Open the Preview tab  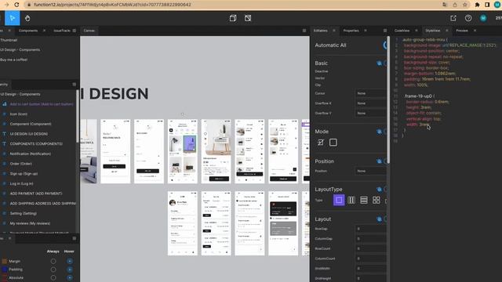pos(462,31)
